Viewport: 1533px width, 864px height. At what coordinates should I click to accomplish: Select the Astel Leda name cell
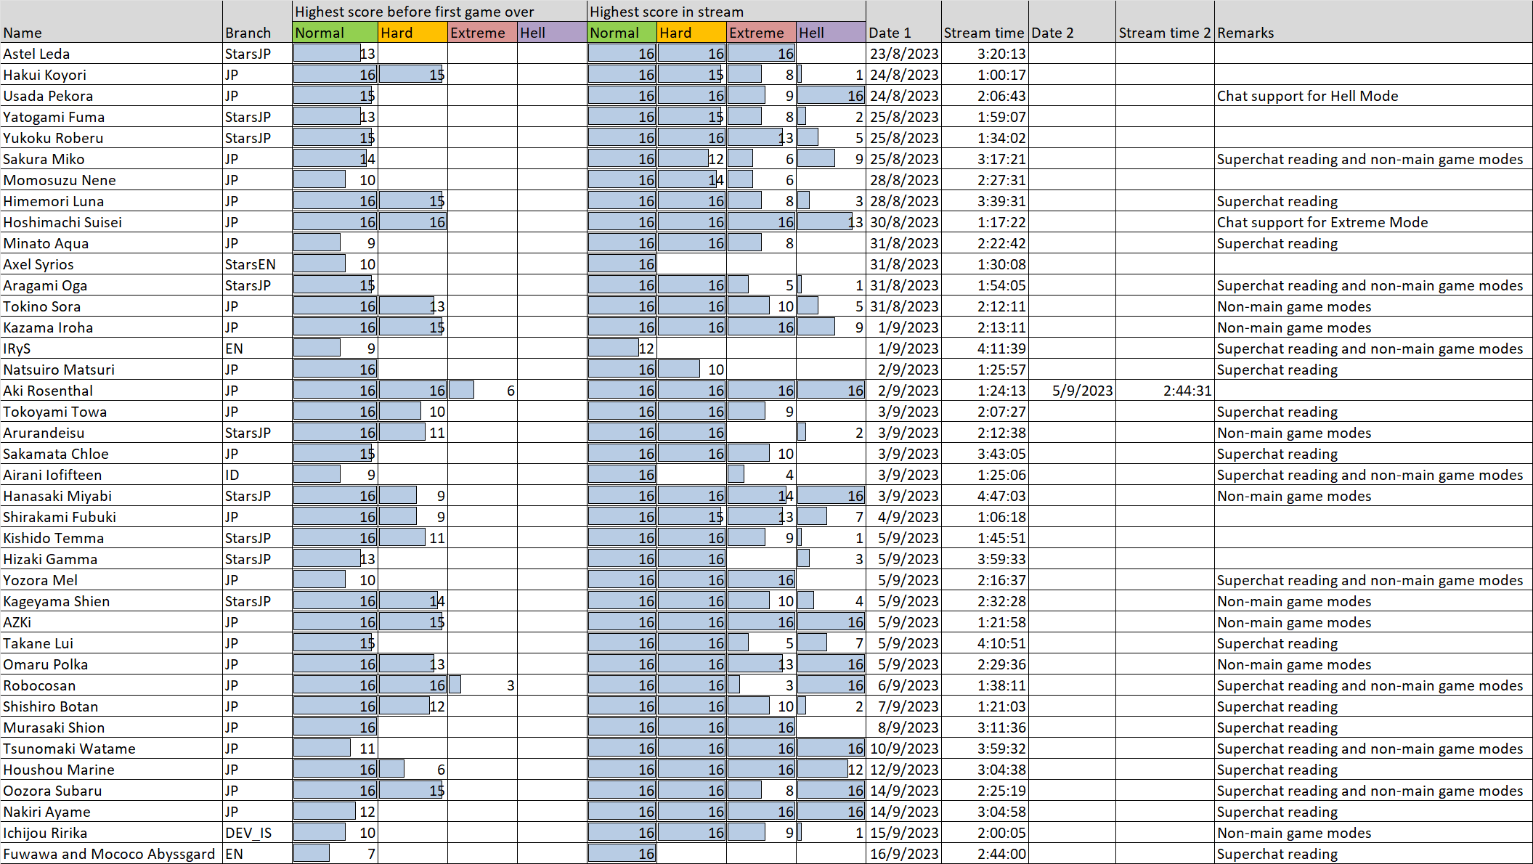[x=111, y=54]
